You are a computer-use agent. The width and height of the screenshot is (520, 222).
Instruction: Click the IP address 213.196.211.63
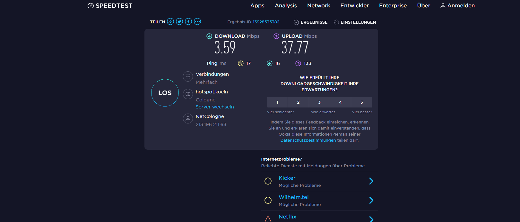211,124
